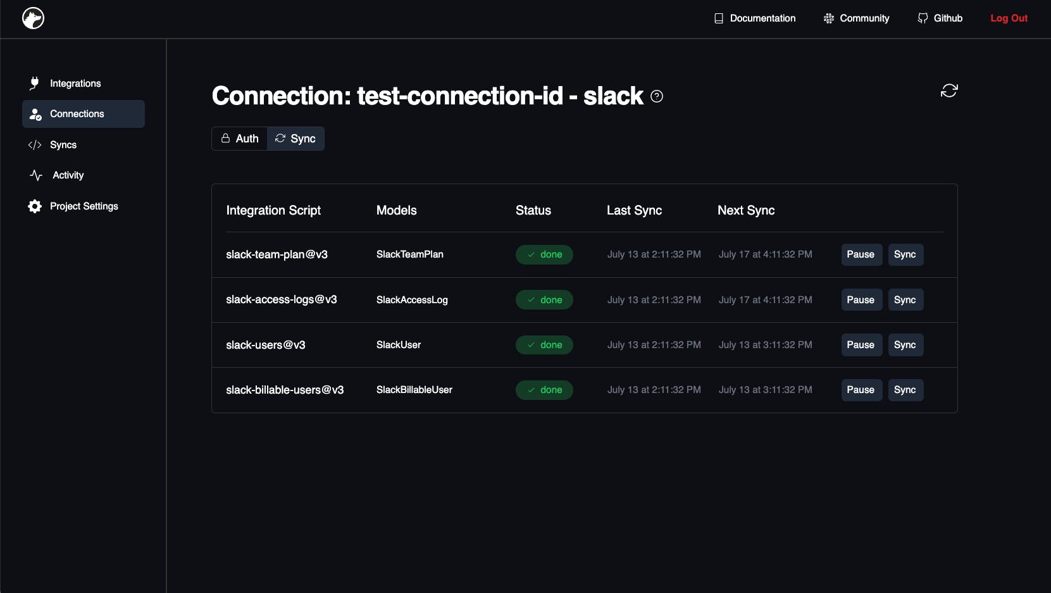1051x593 pixels.
Task: Click done status badge for slack-access-logs@v3
Action: pos(544,300)
